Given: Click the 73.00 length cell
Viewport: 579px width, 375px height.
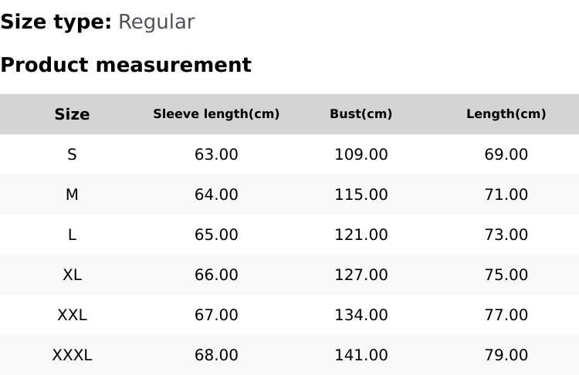Looking at the screenshot, I should click(x=506, y=235).
